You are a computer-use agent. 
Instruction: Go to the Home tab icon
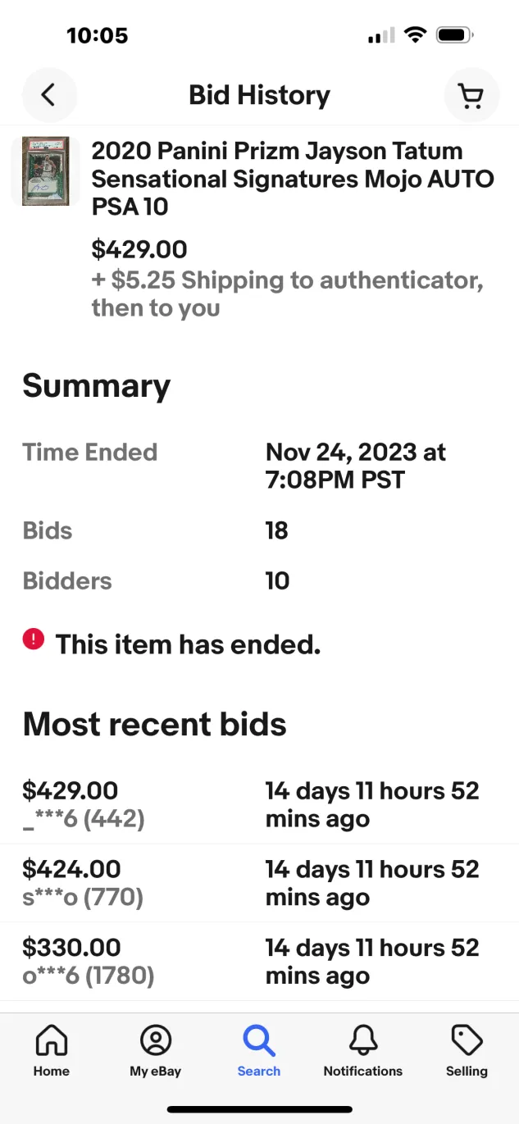pos(52,1040)
